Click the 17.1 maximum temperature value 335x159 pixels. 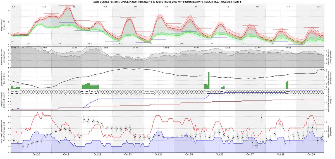click(197, 6)
